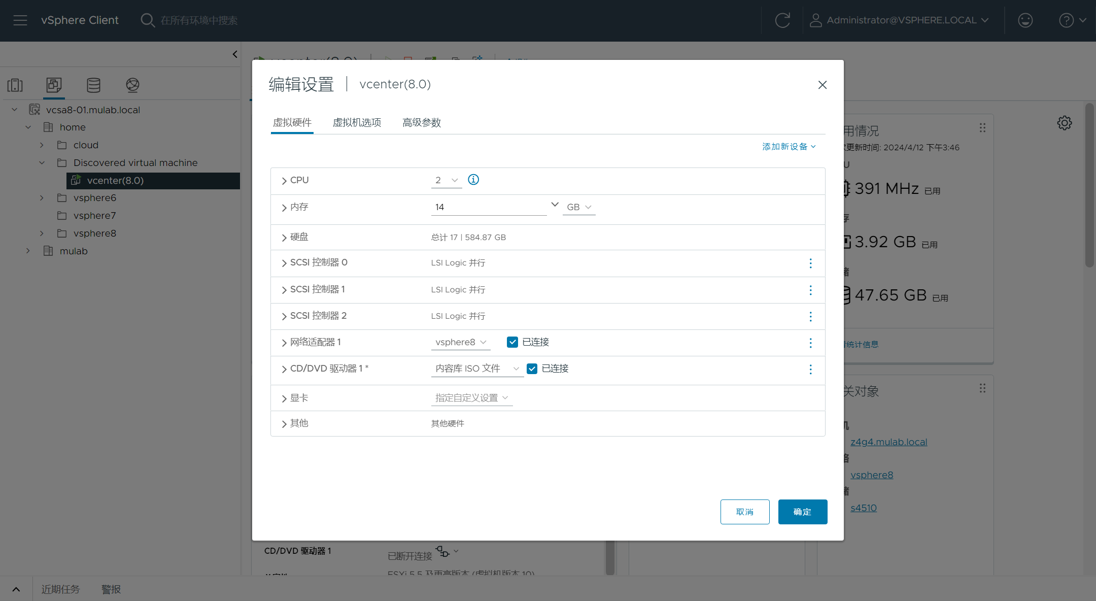Toggle CD/DVD 驱动器 1 已连接 checkbox
This screenshot has width=1096, height=601.
(532, 369)
